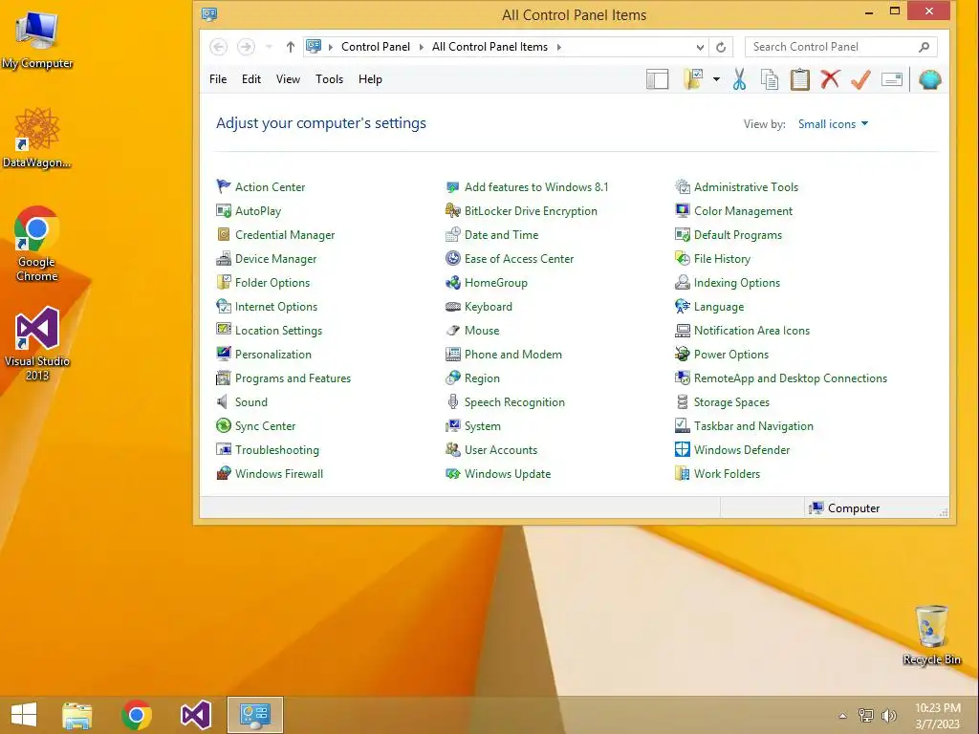Open Programs and Features link
Screen dimensions: 979x734
(293, 378)
